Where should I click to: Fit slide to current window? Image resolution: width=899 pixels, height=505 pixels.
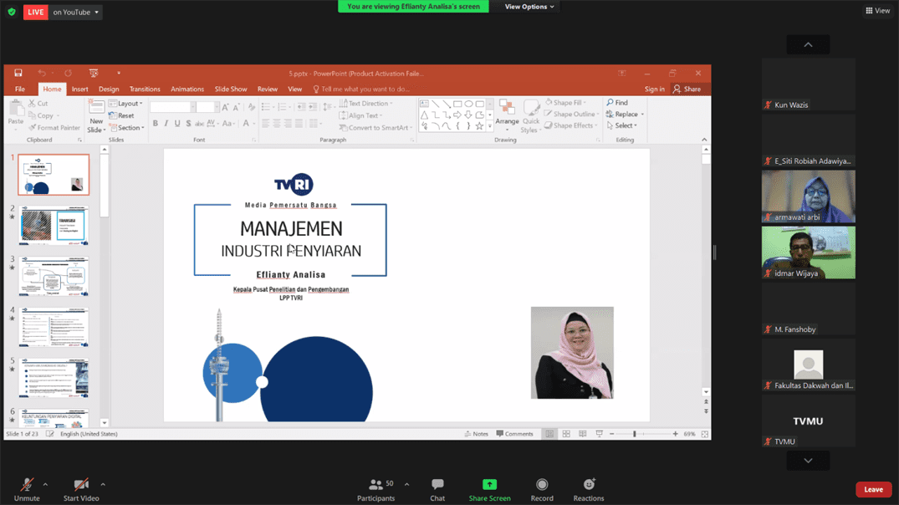pyautogui.click(x=705, y=434)
